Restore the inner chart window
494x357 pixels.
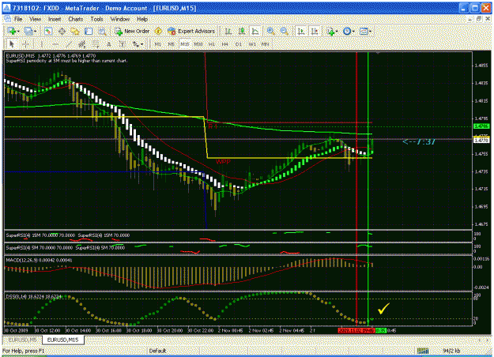pos(479,19)
